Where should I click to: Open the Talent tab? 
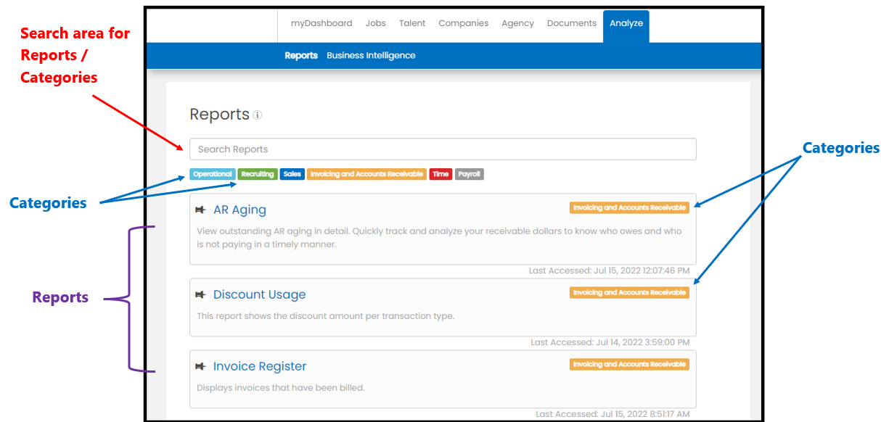click(x=412, y=23)
